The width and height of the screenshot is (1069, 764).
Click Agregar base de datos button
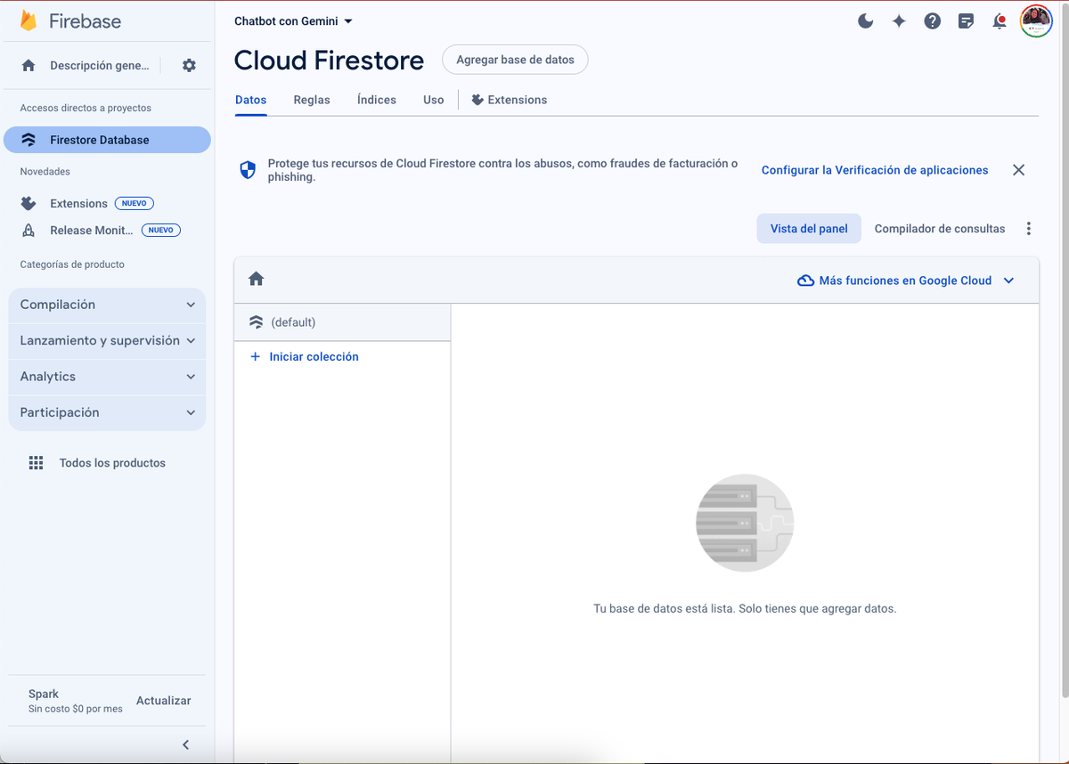click(515, 60)
